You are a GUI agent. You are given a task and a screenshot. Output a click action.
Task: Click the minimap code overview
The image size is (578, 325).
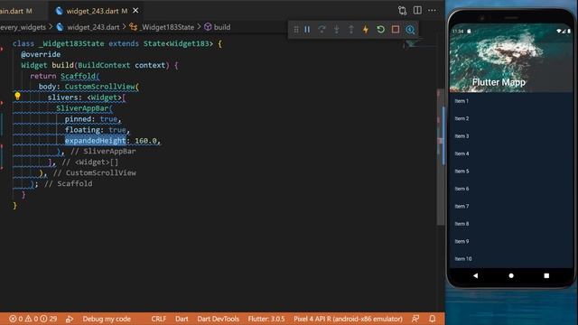point(420,44)
